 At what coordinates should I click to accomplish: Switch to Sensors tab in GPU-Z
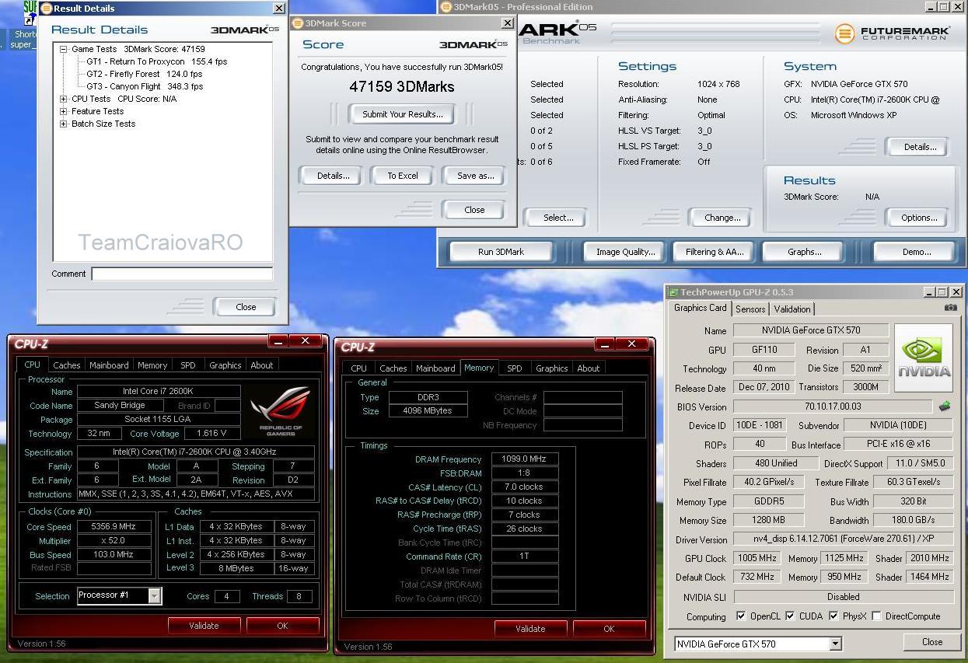tap(750, 309)
